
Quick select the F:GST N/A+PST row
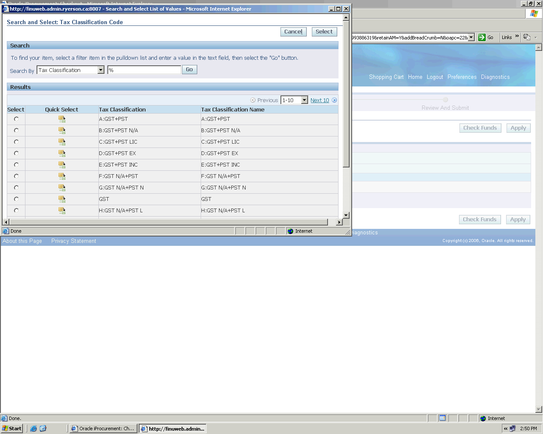[x=62, y=176]
